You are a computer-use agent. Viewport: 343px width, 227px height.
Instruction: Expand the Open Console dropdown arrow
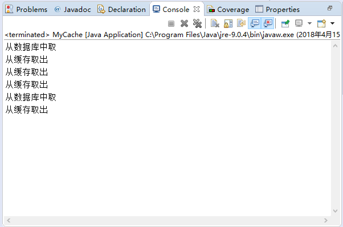pyautogui.click(x=332, y=23)
